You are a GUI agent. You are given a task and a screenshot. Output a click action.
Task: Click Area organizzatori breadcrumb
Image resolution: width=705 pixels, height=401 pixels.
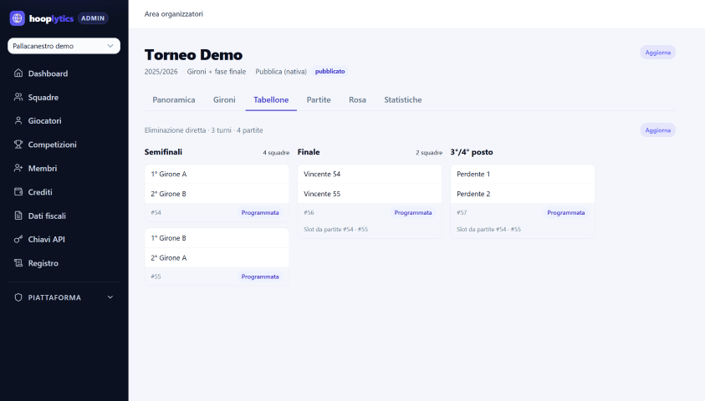pyautogui.click(x=174, y=14)
